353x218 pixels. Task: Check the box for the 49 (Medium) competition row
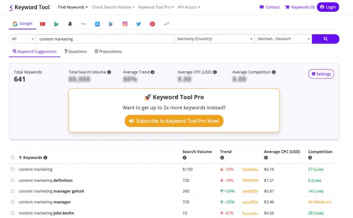point(13,202)
